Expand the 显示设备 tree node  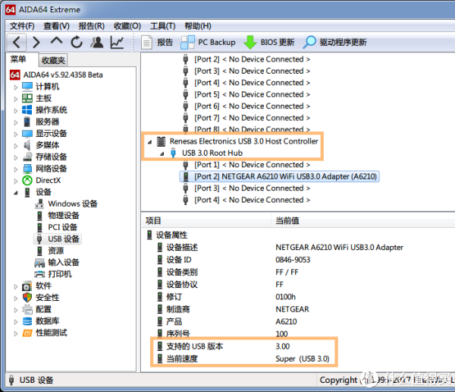[16, 134]
